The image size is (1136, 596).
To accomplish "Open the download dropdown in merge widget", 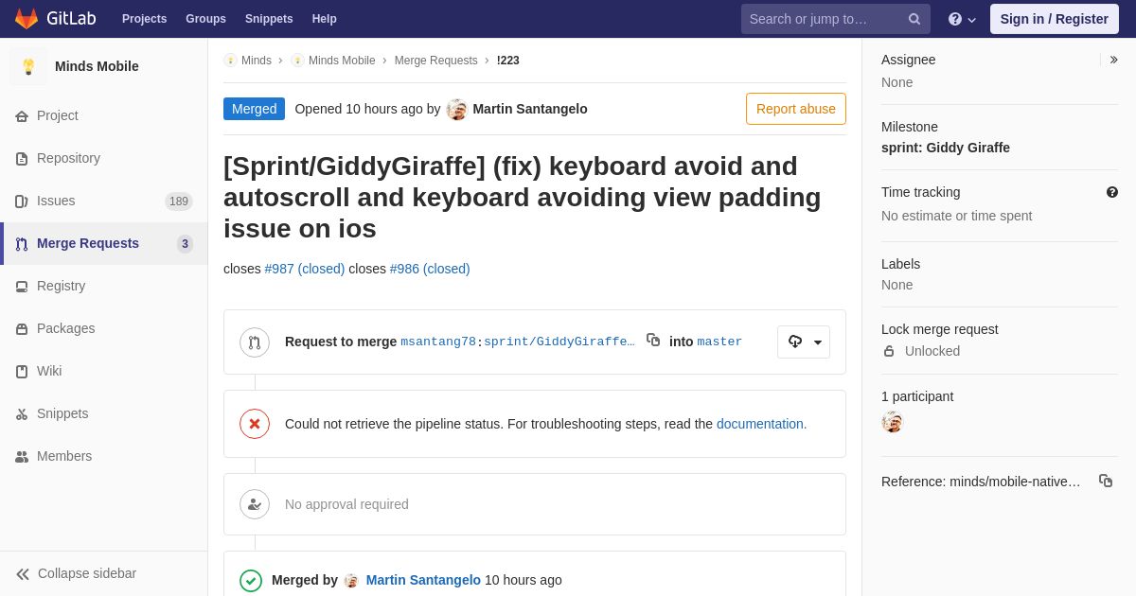I will pyautogui.click(x=804, y=342).
